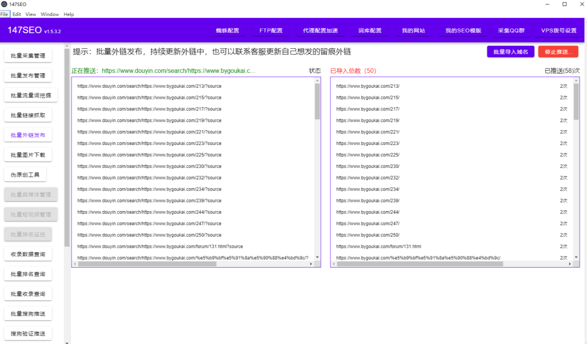
Task: Open the View menu
Action: click(31, 14)
